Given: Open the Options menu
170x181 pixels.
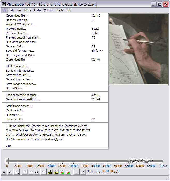Looking at the screenshot, I should coord(48,10).
